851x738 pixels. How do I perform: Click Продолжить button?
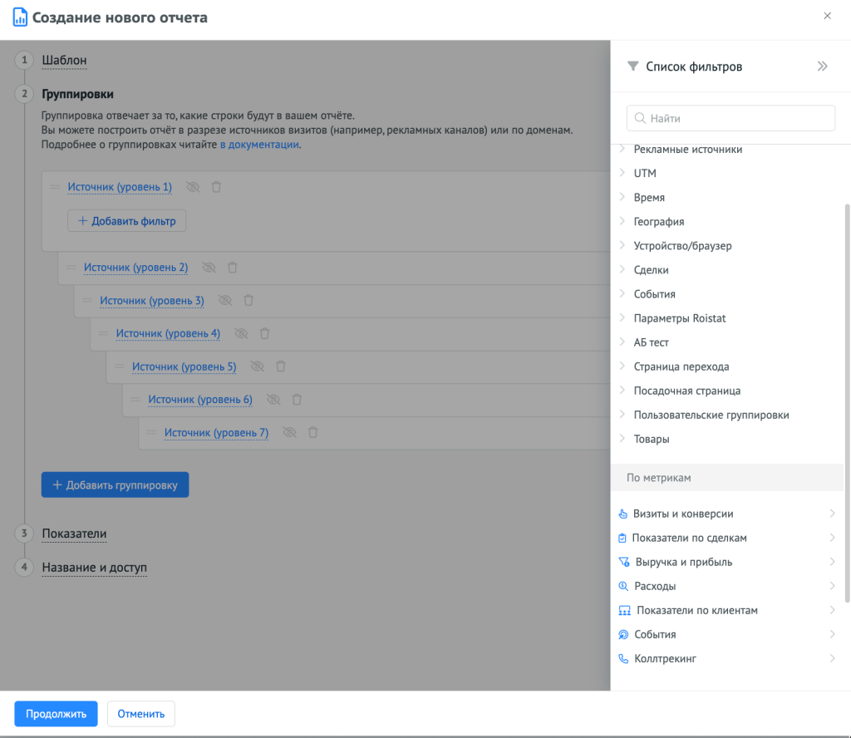click(x=56, y=714)
